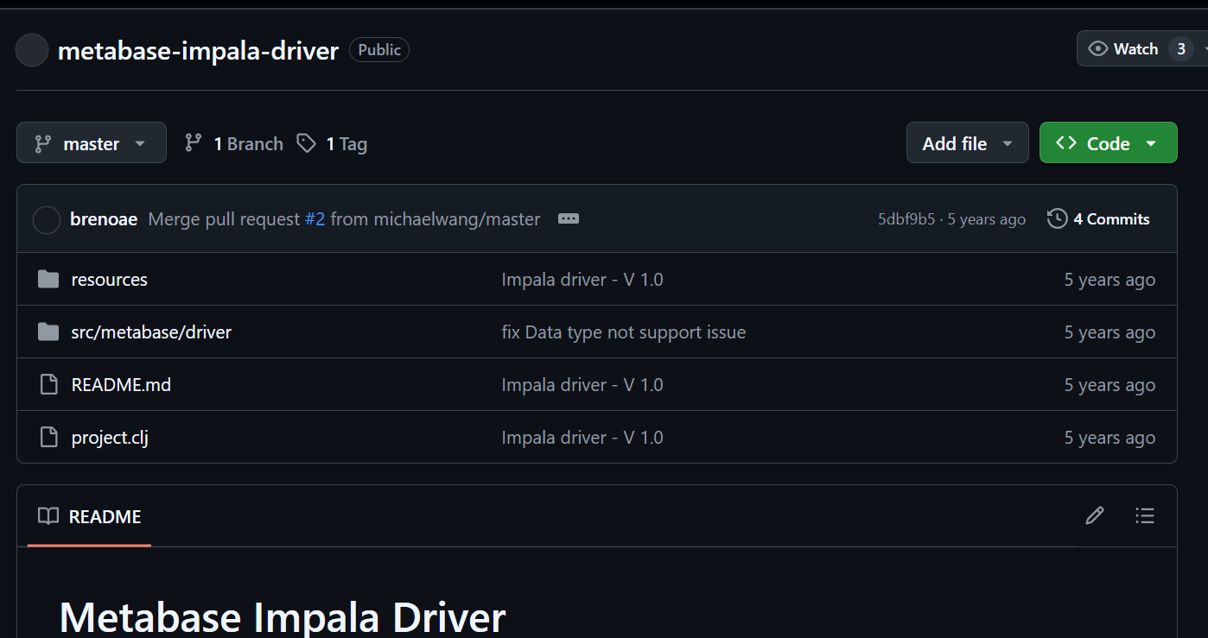Open the Add file dropdown
The image size is (1208, 638).
click(x=967, y=142)
